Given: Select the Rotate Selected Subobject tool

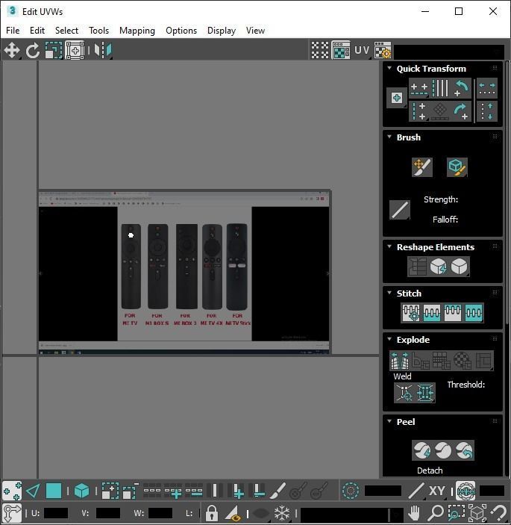Looking at the screenshot, I should point(32,51).
